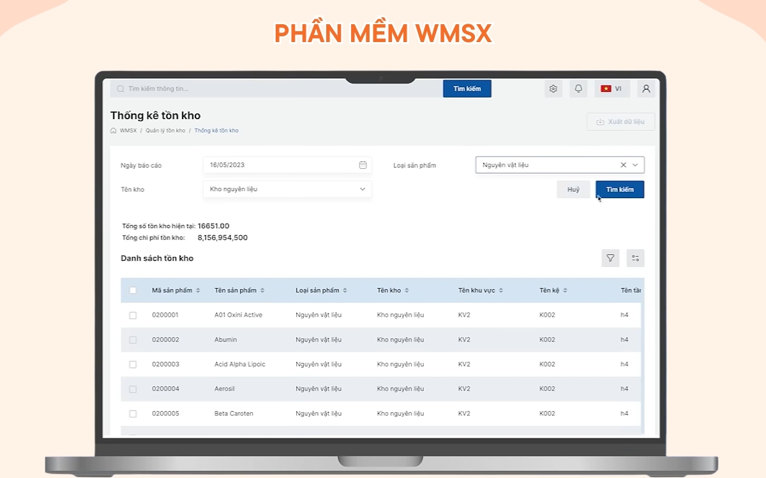Clear the Nguyên vật liệu selection
Image resolution: width=766 pixels, height=478 pixels.
click(624, 165)
